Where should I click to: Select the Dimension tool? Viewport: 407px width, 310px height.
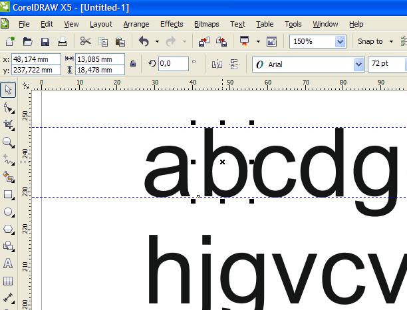(8, 298)
